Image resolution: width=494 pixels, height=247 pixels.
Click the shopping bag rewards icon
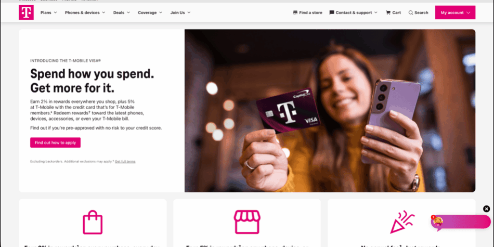pos(93,223)
